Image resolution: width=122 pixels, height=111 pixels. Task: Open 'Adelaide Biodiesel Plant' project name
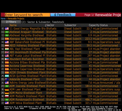[x=24, y=79]
